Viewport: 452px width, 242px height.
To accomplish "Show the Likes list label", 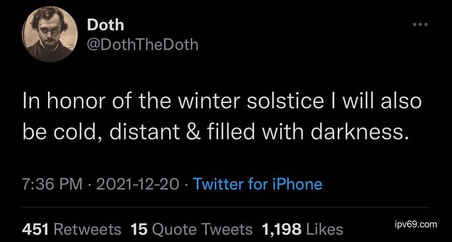I will (325, 229).
